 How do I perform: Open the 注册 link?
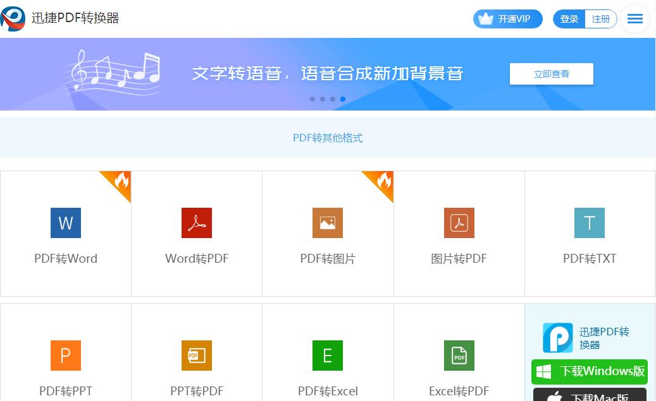(601, 18)
